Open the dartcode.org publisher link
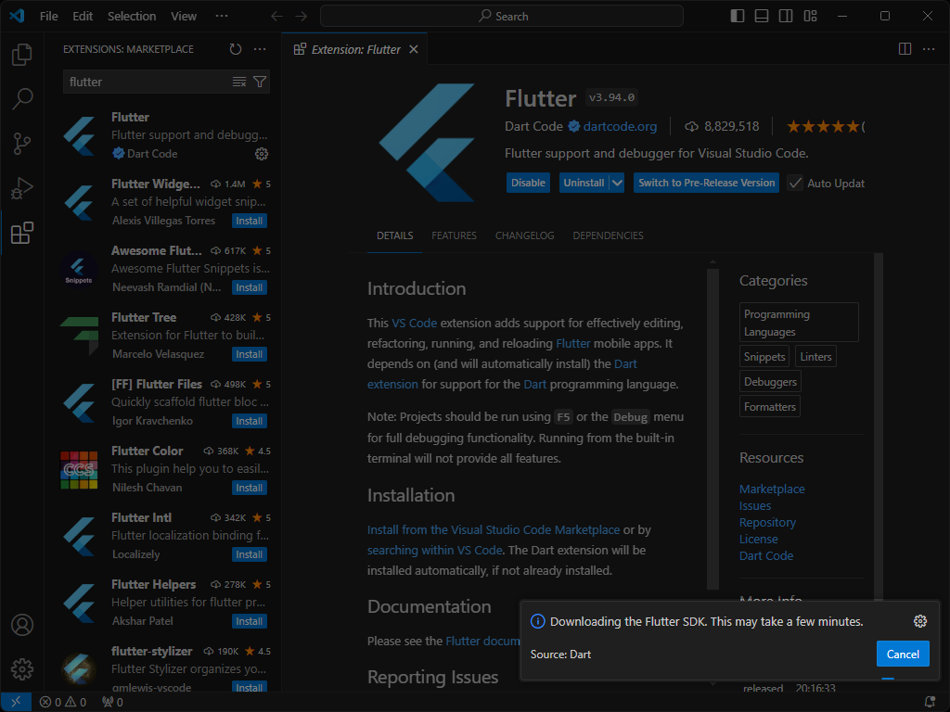 click(620, 126)
